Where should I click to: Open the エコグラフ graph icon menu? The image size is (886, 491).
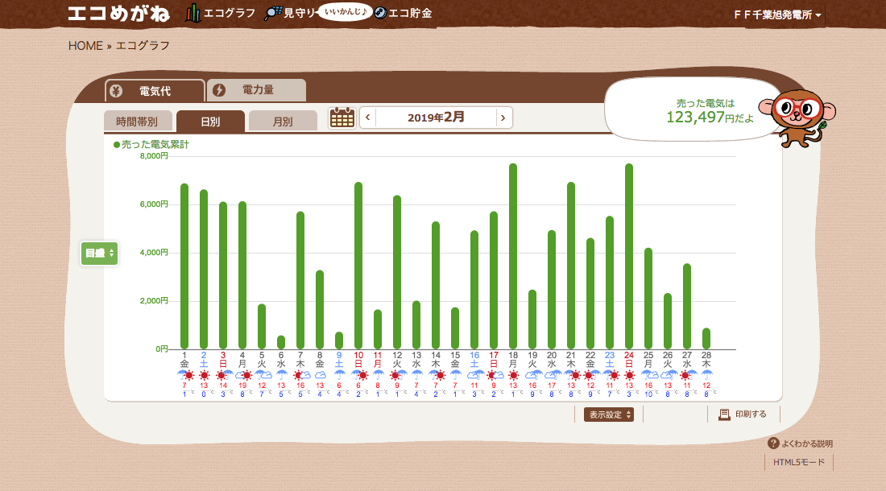(x=193, y=13)
